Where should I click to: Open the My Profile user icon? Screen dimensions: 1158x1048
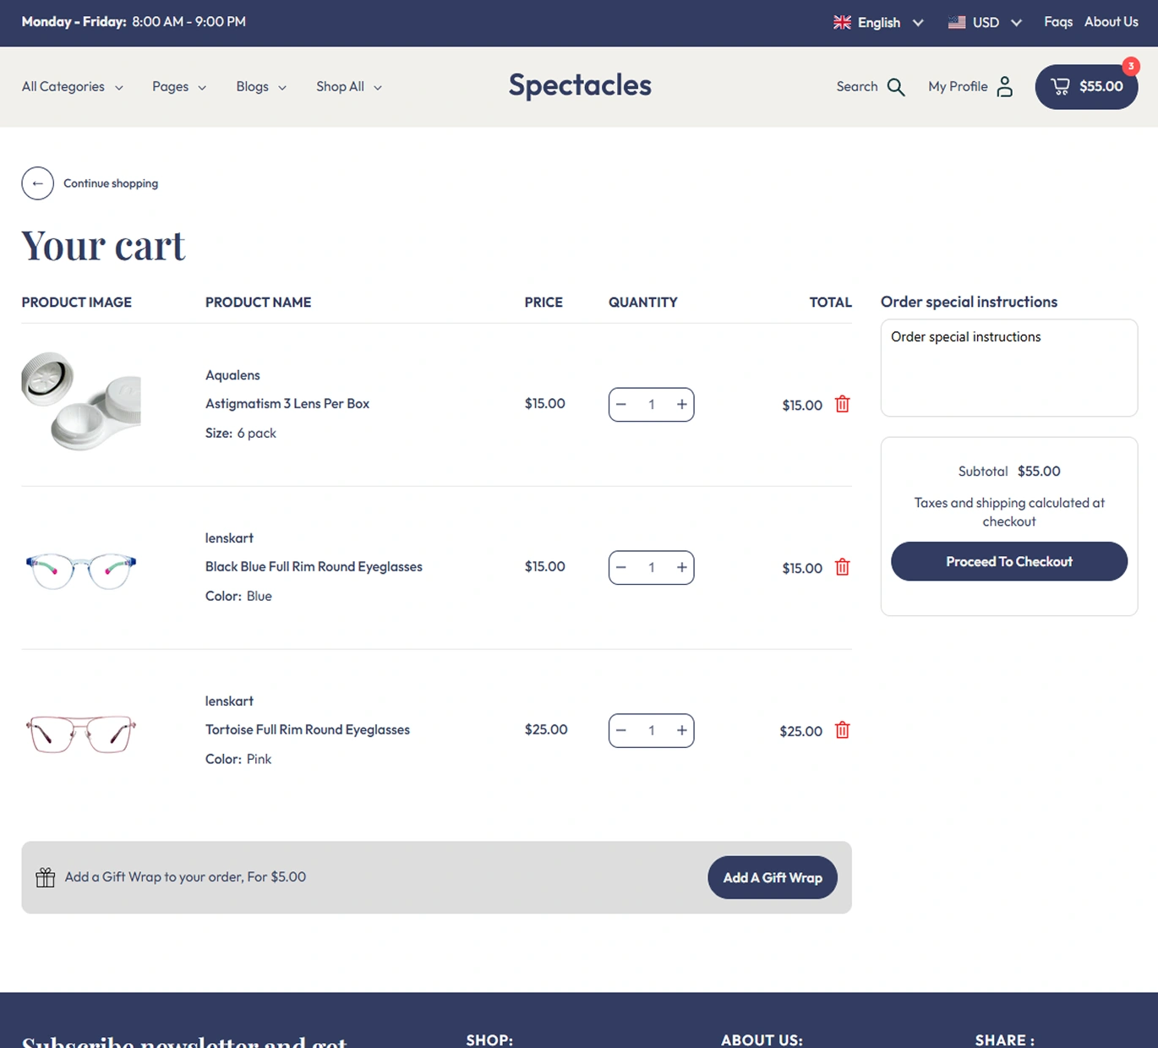click(1004, 87)
